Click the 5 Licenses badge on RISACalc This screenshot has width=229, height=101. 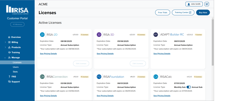point(198,77)
